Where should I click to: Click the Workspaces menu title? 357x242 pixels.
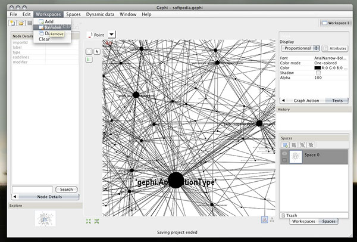pyautogui.click(x=48, y=14)
